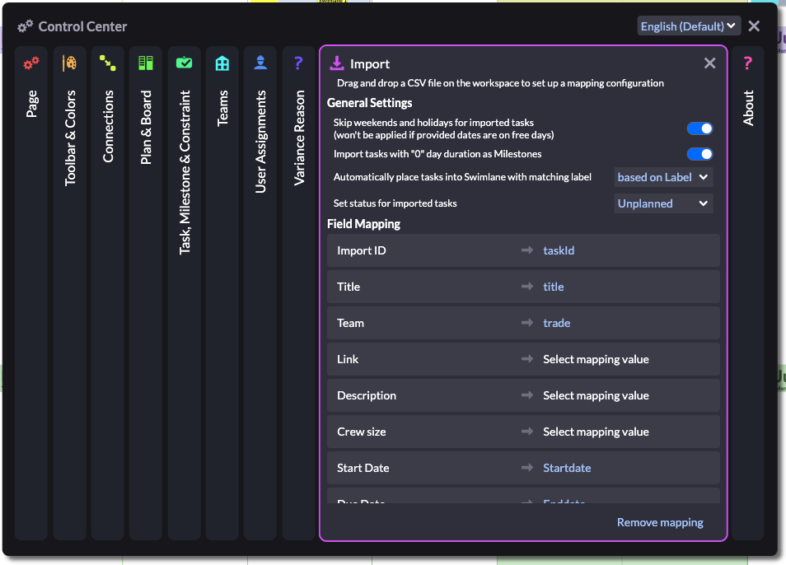This screenshot has width=786, height=565.
Task: Switch to Task, Milestone & Constraint tab
Action: pyautogui.click(x=185, y=292)
